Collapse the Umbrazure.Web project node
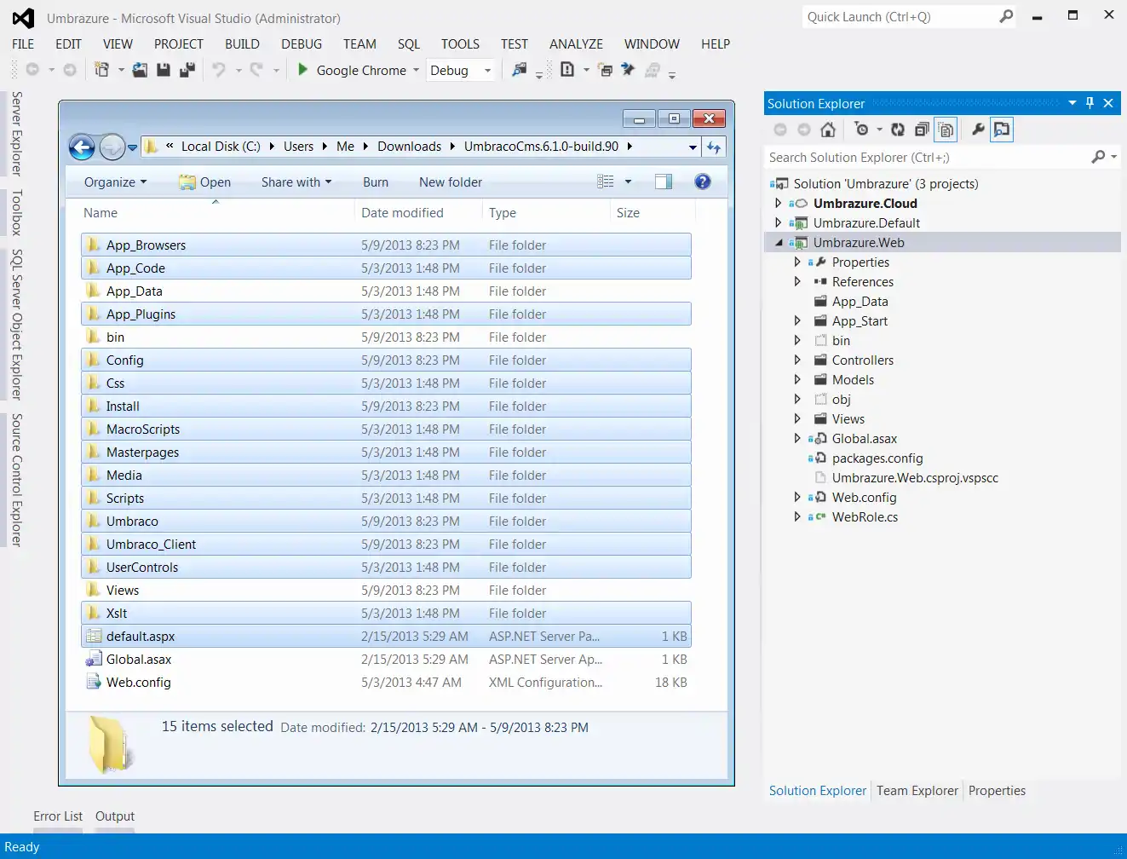 (x=779, y=242)
